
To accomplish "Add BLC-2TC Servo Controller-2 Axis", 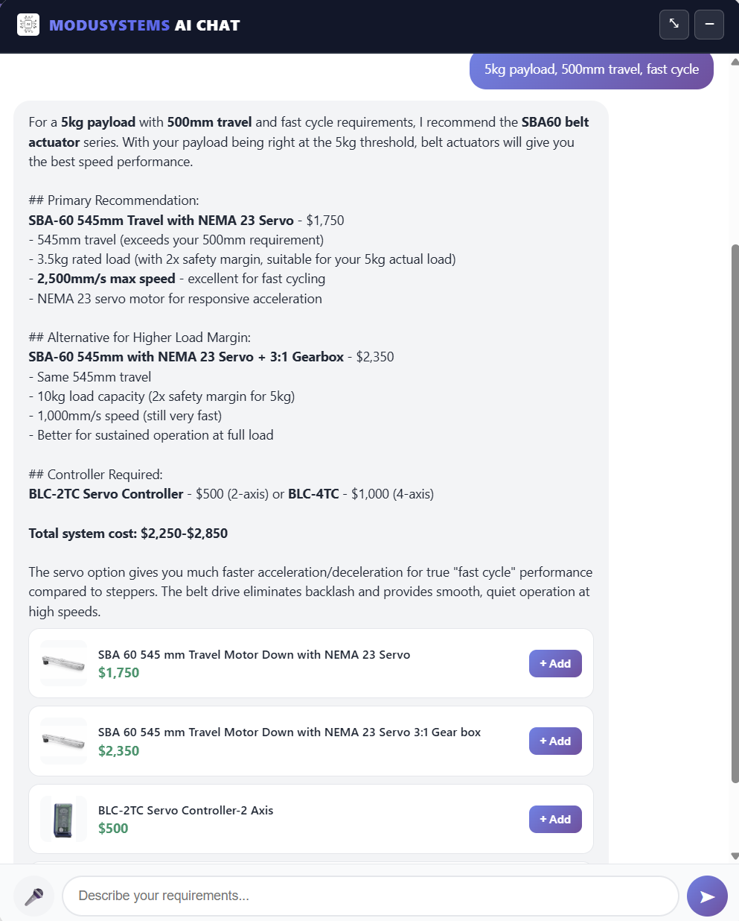I will point(555,819).
